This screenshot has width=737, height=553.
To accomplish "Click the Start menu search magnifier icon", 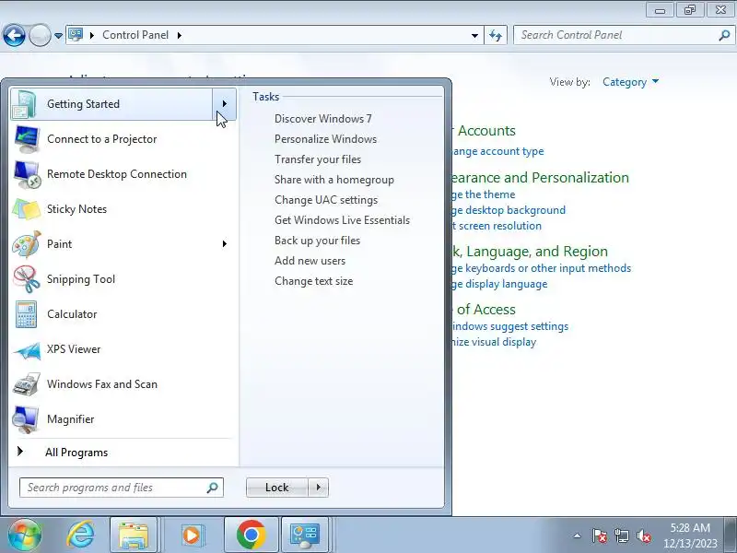I will pos(213,488).
